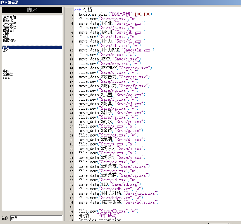The width and height of the screenshot is (241, 224).
Task: Click the 名称 name input field
Action: [36, 218]
